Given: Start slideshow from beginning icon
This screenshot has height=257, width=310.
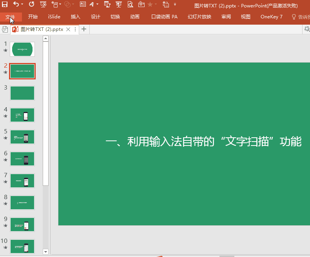Looking at the screenshot, I should 43,4.
